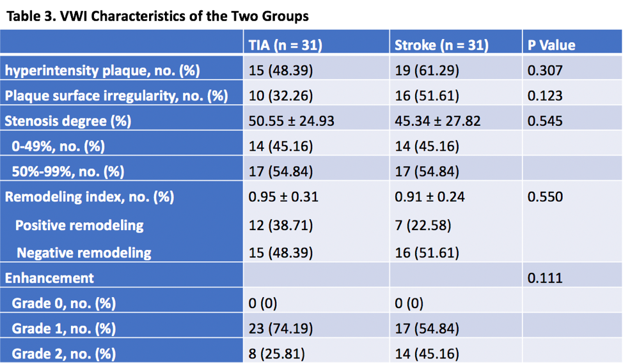The image size is (623, 363).
Task: Select the Remodeling index row label
Action: pos(90,197)
